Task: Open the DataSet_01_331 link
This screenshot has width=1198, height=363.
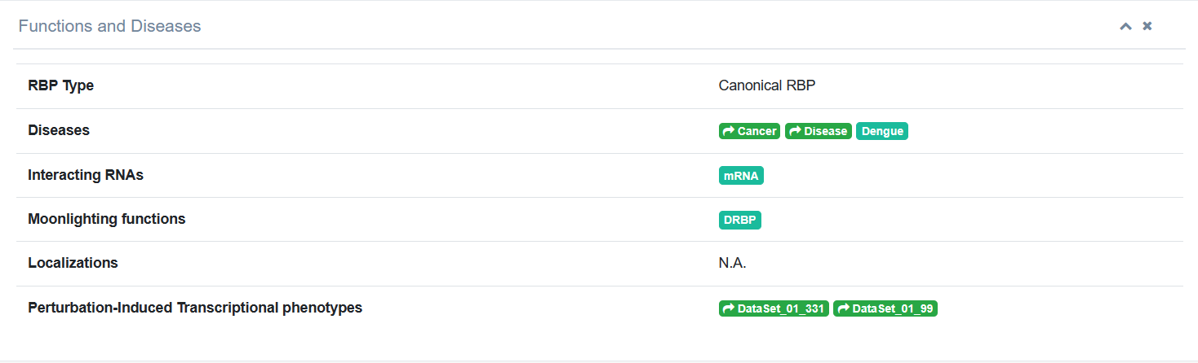Action: tap(774, 309)
